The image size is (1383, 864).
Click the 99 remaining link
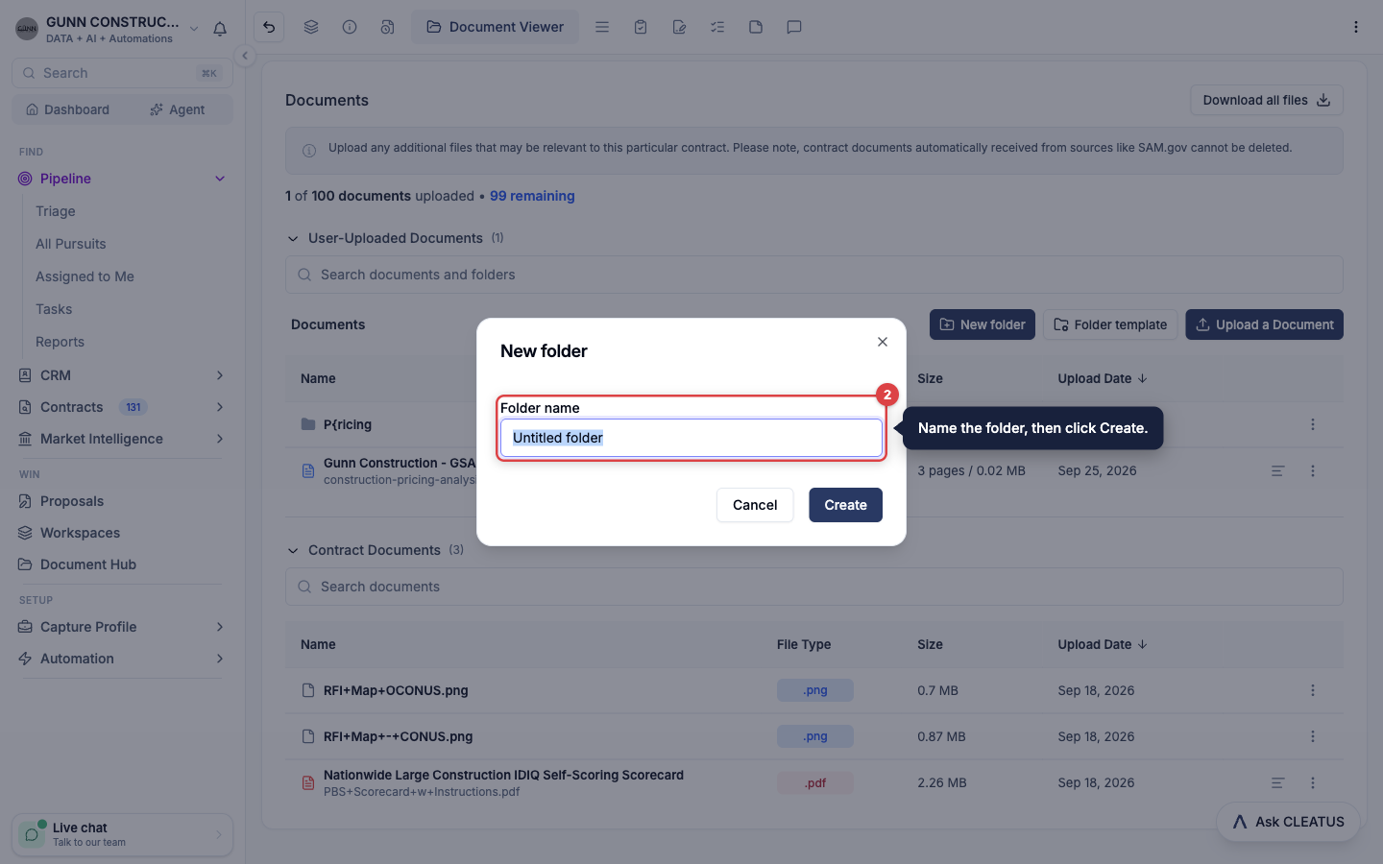pos(532,196)
